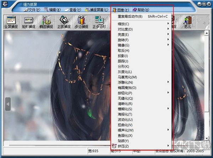Expand the 浮雕化(N) submenu
The width and height of the screenshot is (213, 158).
141,82
